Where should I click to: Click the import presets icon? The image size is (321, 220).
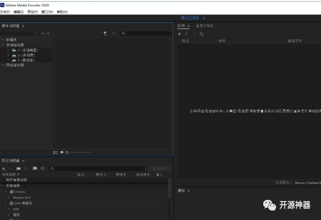tap(35, 168)
